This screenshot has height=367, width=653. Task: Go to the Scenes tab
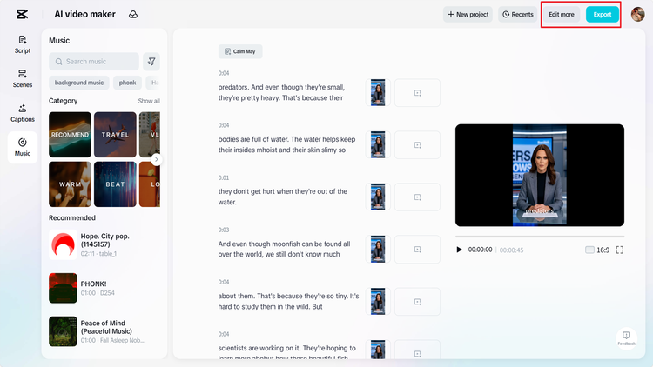[x=23, y=78]
